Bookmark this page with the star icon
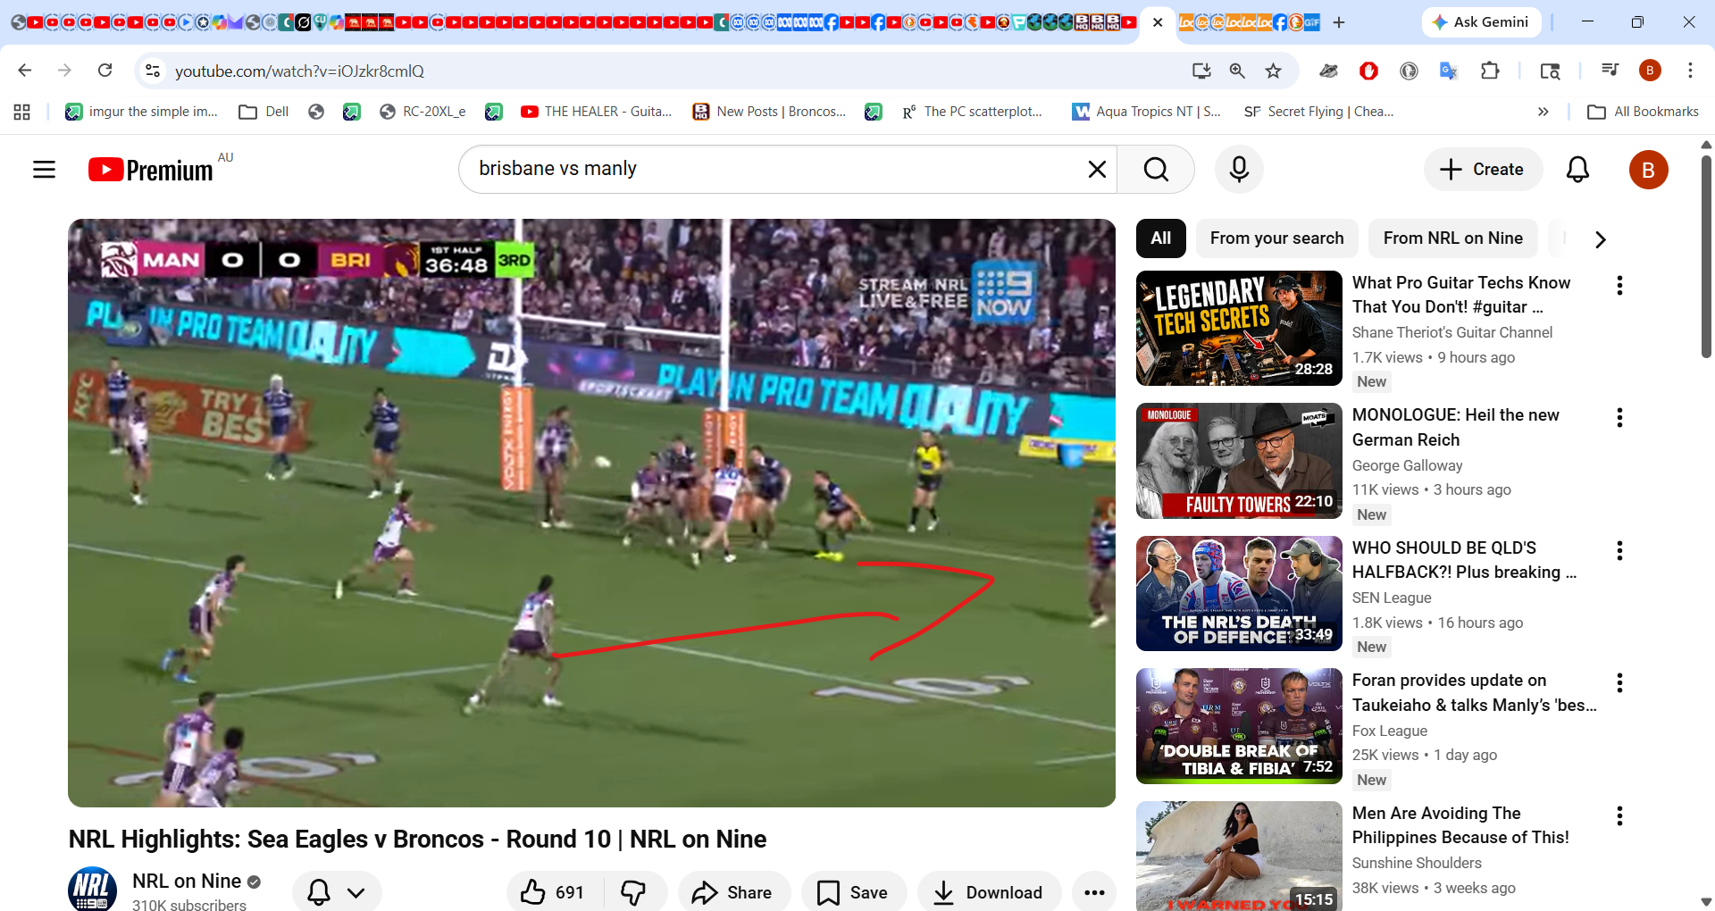The height and width of the screenshot is (911, 1715). [x=1273, y=71]
